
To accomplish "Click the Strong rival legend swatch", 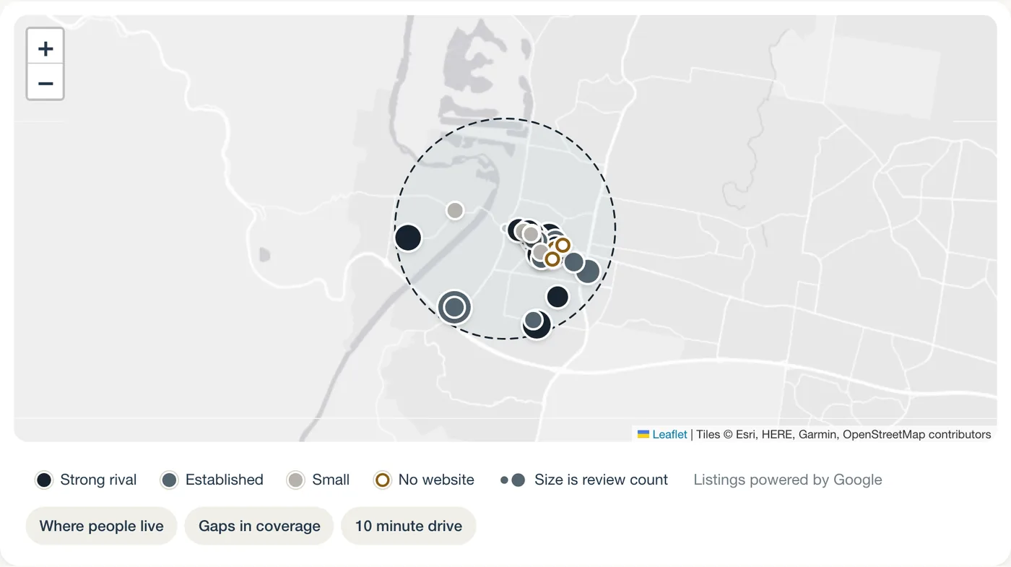I will click(x=44, y=480).
